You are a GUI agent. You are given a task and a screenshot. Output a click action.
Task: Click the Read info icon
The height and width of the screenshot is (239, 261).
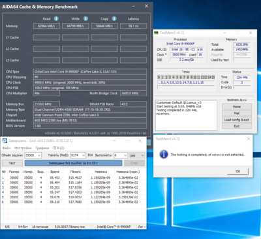(x=56, y=19)
